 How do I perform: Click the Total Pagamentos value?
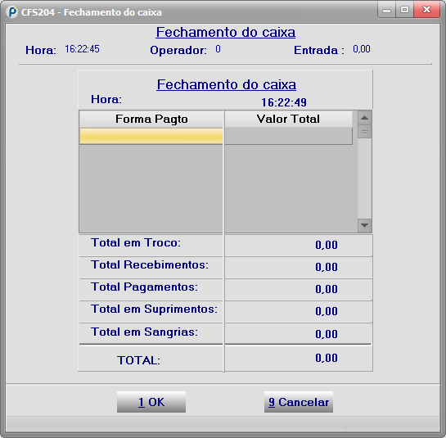327,289
